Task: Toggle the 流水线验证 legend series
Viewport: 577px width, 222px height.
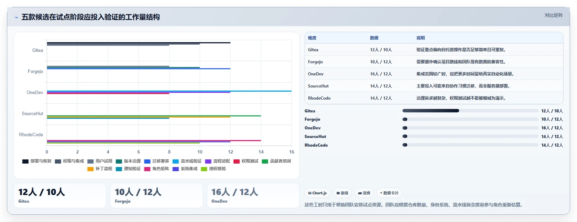Action: [x=187, y=161]
